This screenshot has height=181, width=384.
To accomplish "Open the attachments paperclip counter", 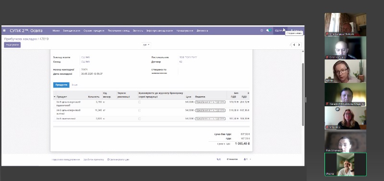I will [218, 159].
